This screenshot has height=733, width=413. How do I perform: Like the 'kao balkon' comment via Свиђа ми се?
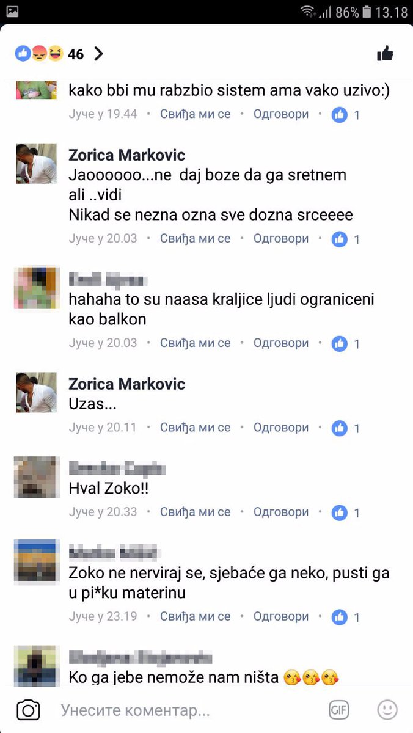click(x=196, y=343)
